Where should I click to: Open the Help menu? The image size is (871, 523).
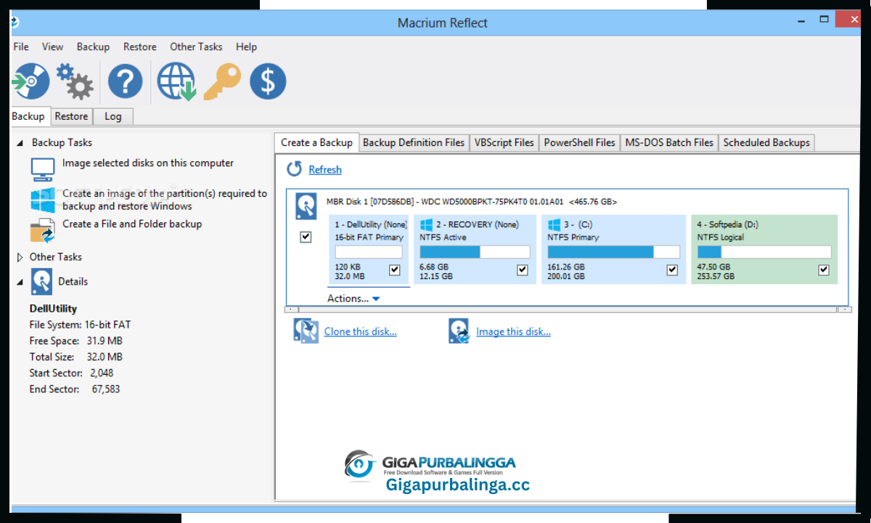(246, 46)
